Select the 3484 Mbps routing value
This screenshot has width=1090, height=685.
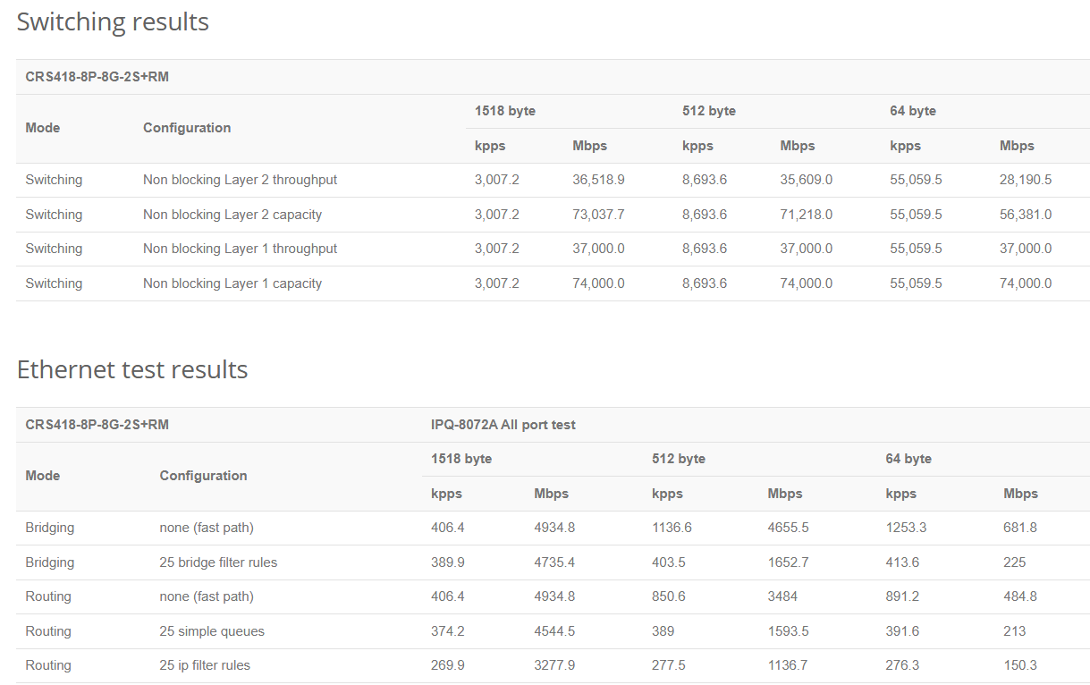coord(782,596)
